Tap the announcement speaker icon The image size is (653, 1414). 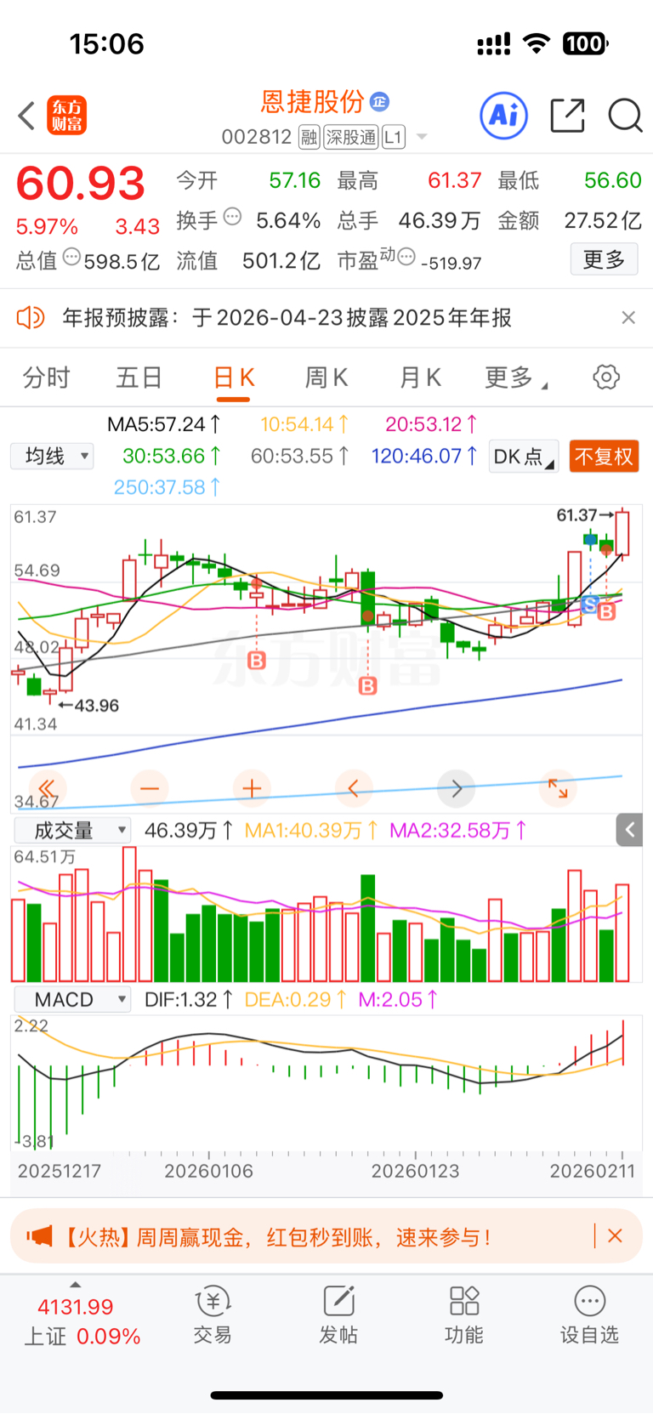click(x=30, y=318)
